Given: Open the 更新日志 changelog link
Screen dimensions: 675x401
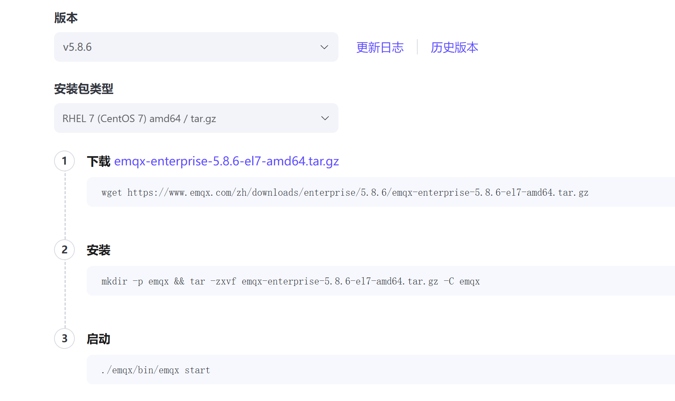Looking at the screenshot, I should (x=380, y=47).
